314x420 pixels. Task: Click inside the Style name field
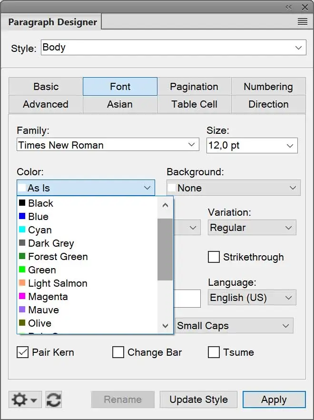[143, 47]
